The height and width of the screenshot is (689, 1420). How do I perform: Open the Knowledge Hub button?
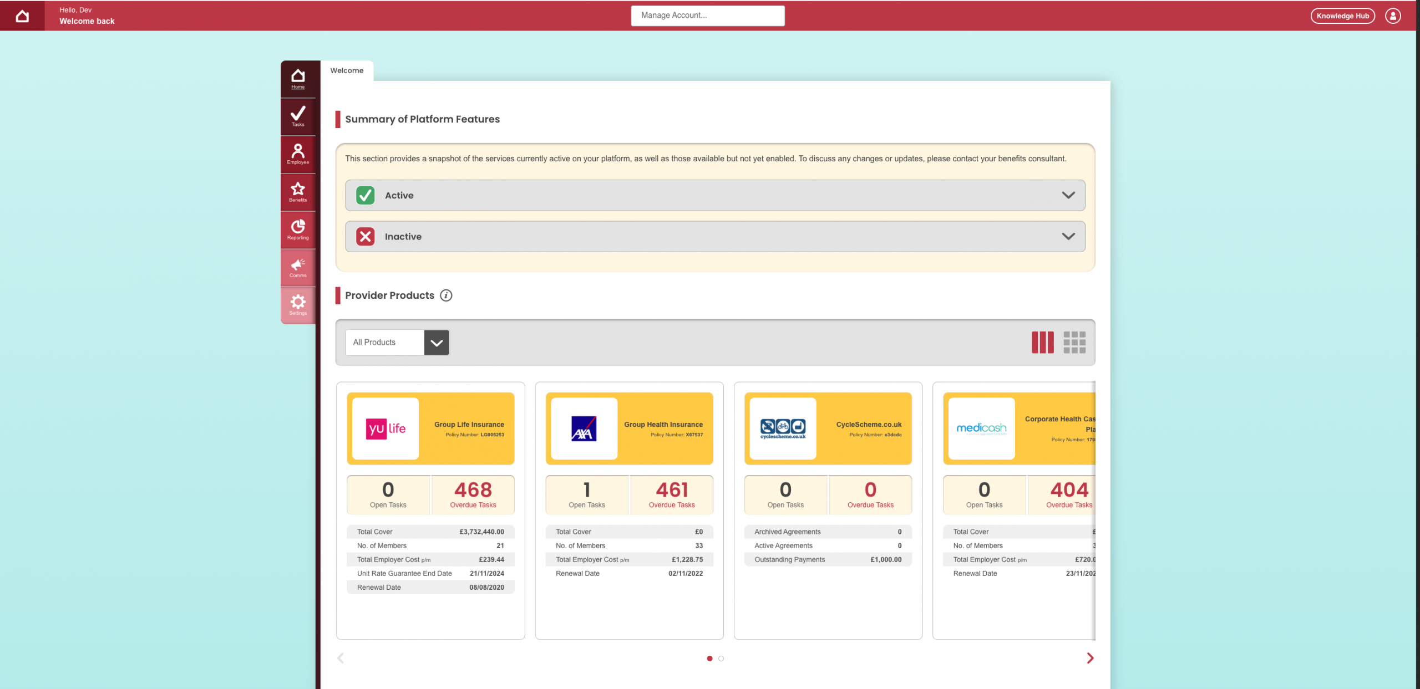click(x=1342, y=16)
